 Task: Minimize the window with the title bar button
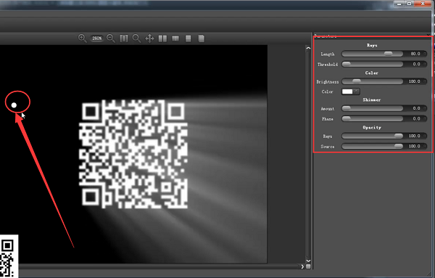[399, 4]
